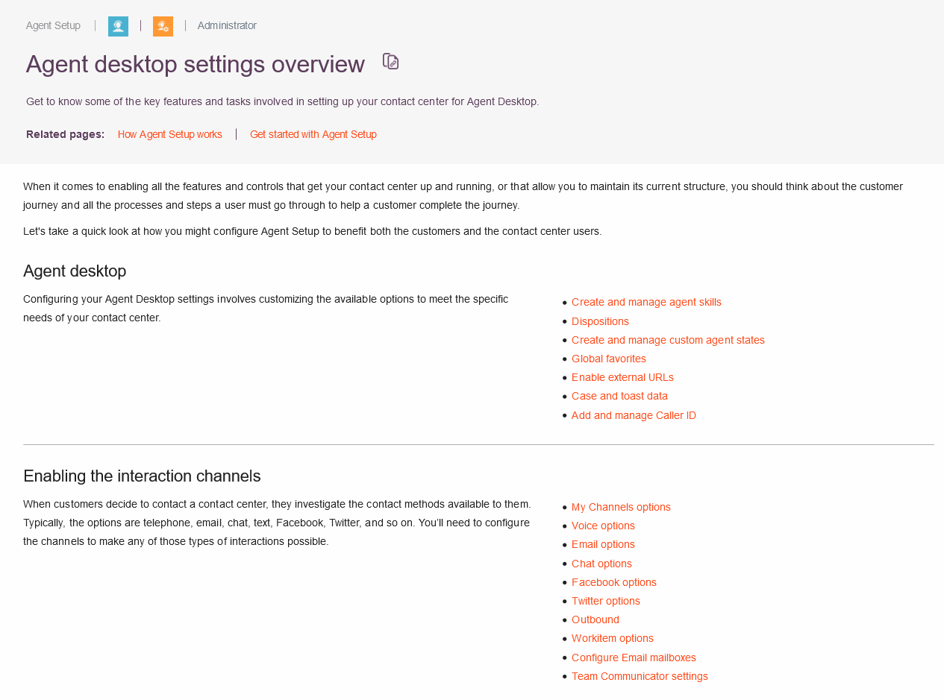This screenshot has height=700, width=944.
Task: Open Case and toast data link
Action: [x=619, y=396]
